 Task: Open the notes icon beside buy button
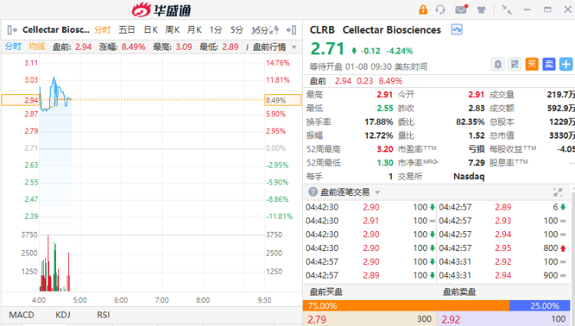(x=515, y=64)
